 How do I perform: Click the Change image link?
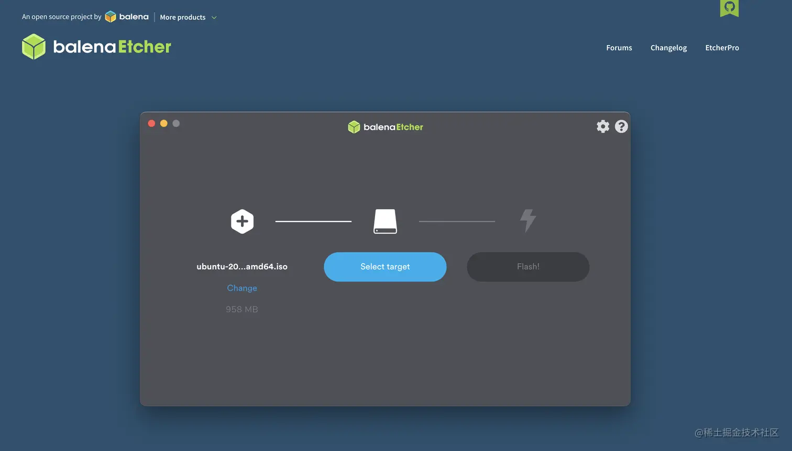242,288
